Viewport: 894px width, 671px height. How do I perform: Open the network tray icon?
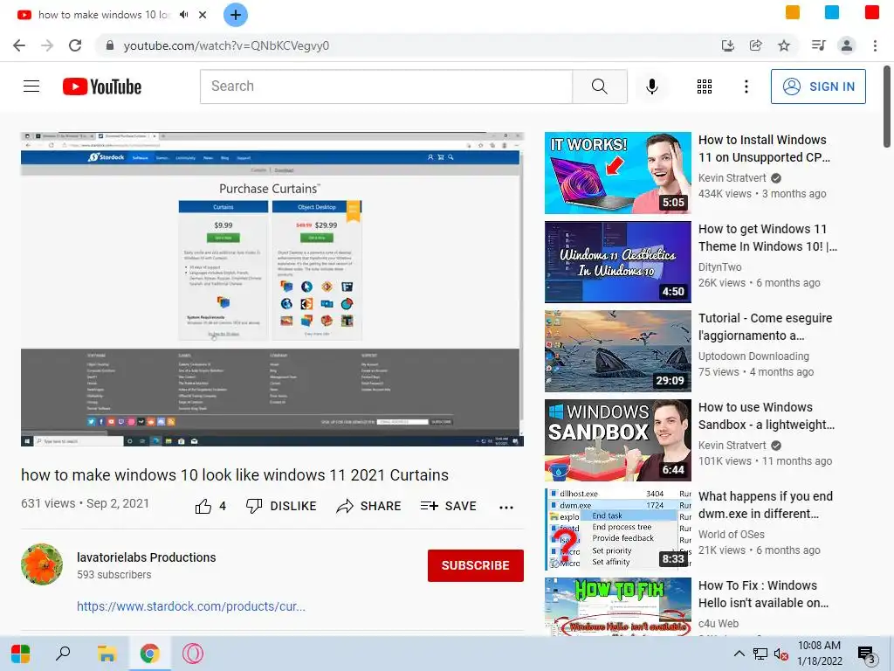click(x=760, y=654)
